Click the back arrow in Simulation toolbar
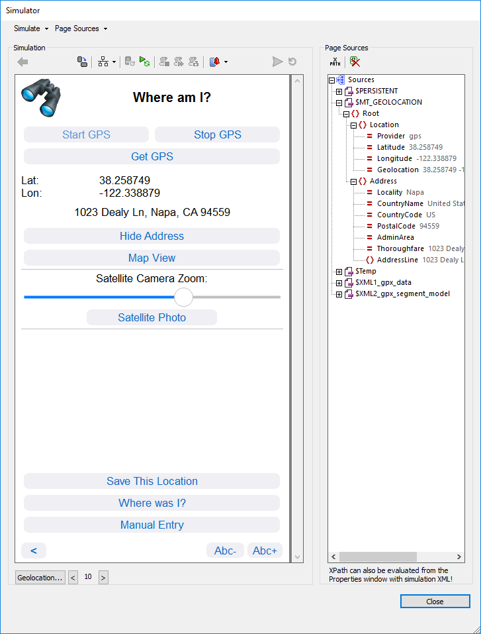 (x=23, y=62)
